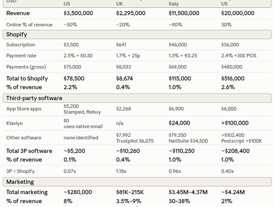The image size is (274, 207).
Task: Click the Shopify section header
Action: point(137,35)
